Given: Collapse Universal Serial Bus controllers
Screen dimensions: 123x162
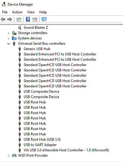Looking at the screenshot, I should point(9,44).
